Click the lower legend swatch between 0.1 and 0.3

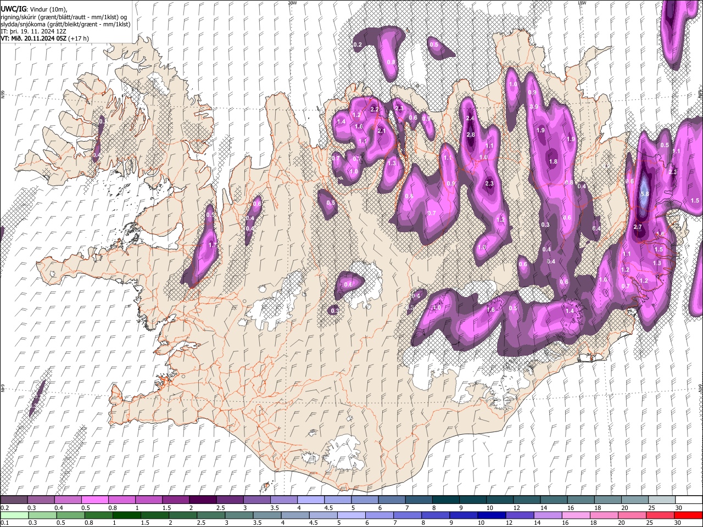click(x=14, y=515)
